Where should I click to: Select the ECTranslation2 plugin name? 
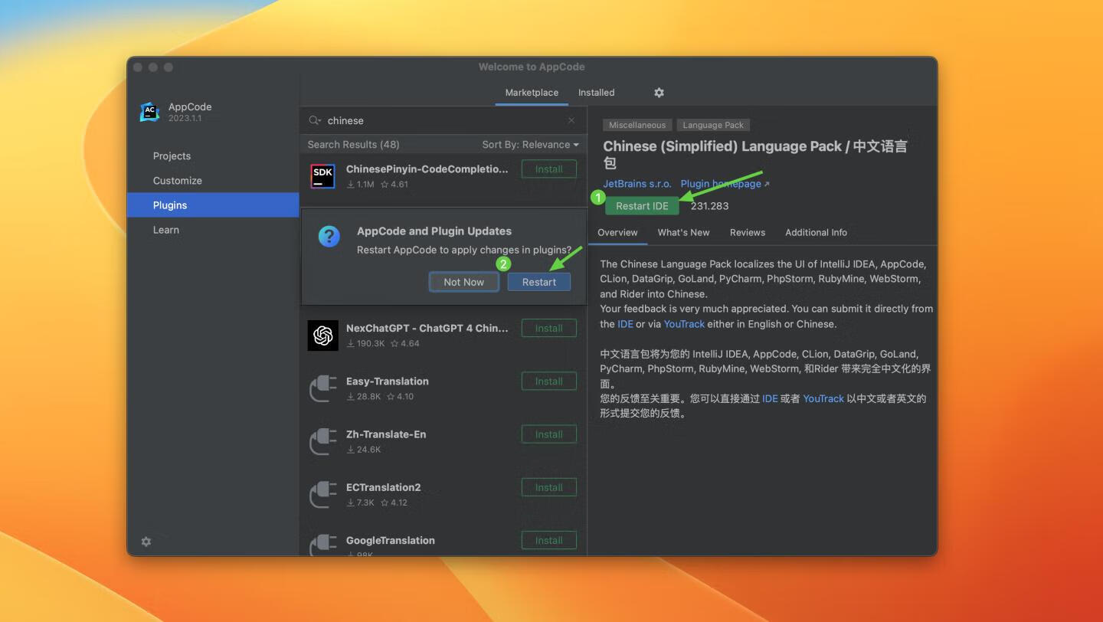(383, 487)
